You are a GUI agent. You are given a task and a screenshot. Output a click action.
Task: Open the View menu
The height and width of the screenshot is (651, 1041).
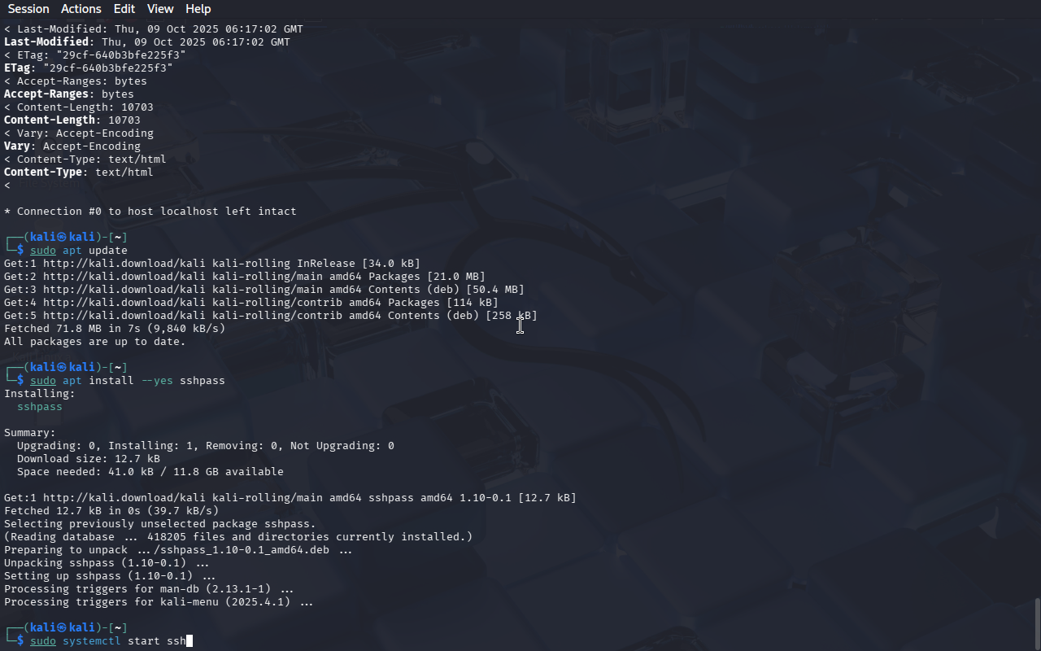(x=160, y=9)
